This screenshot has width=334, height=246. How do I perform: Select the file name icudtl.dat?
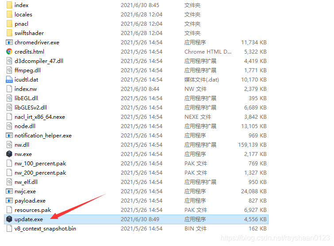[26, 80]
